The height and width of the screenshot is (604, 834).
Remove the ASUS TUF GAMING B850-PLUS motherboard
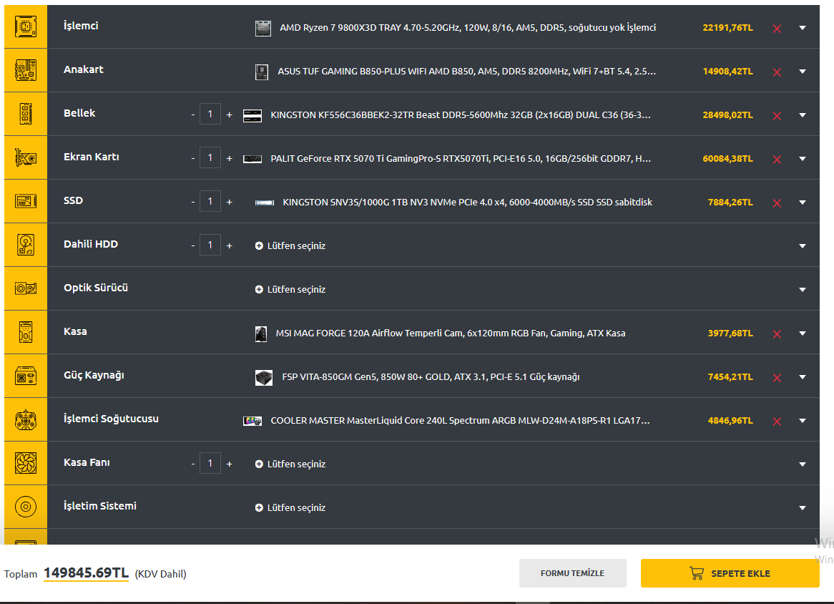777,72
